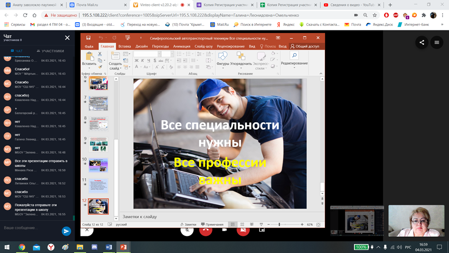The width and height of the screenshot is (449, 253).
Task: Click Vinteo share icon button
Action: point(422,42)
